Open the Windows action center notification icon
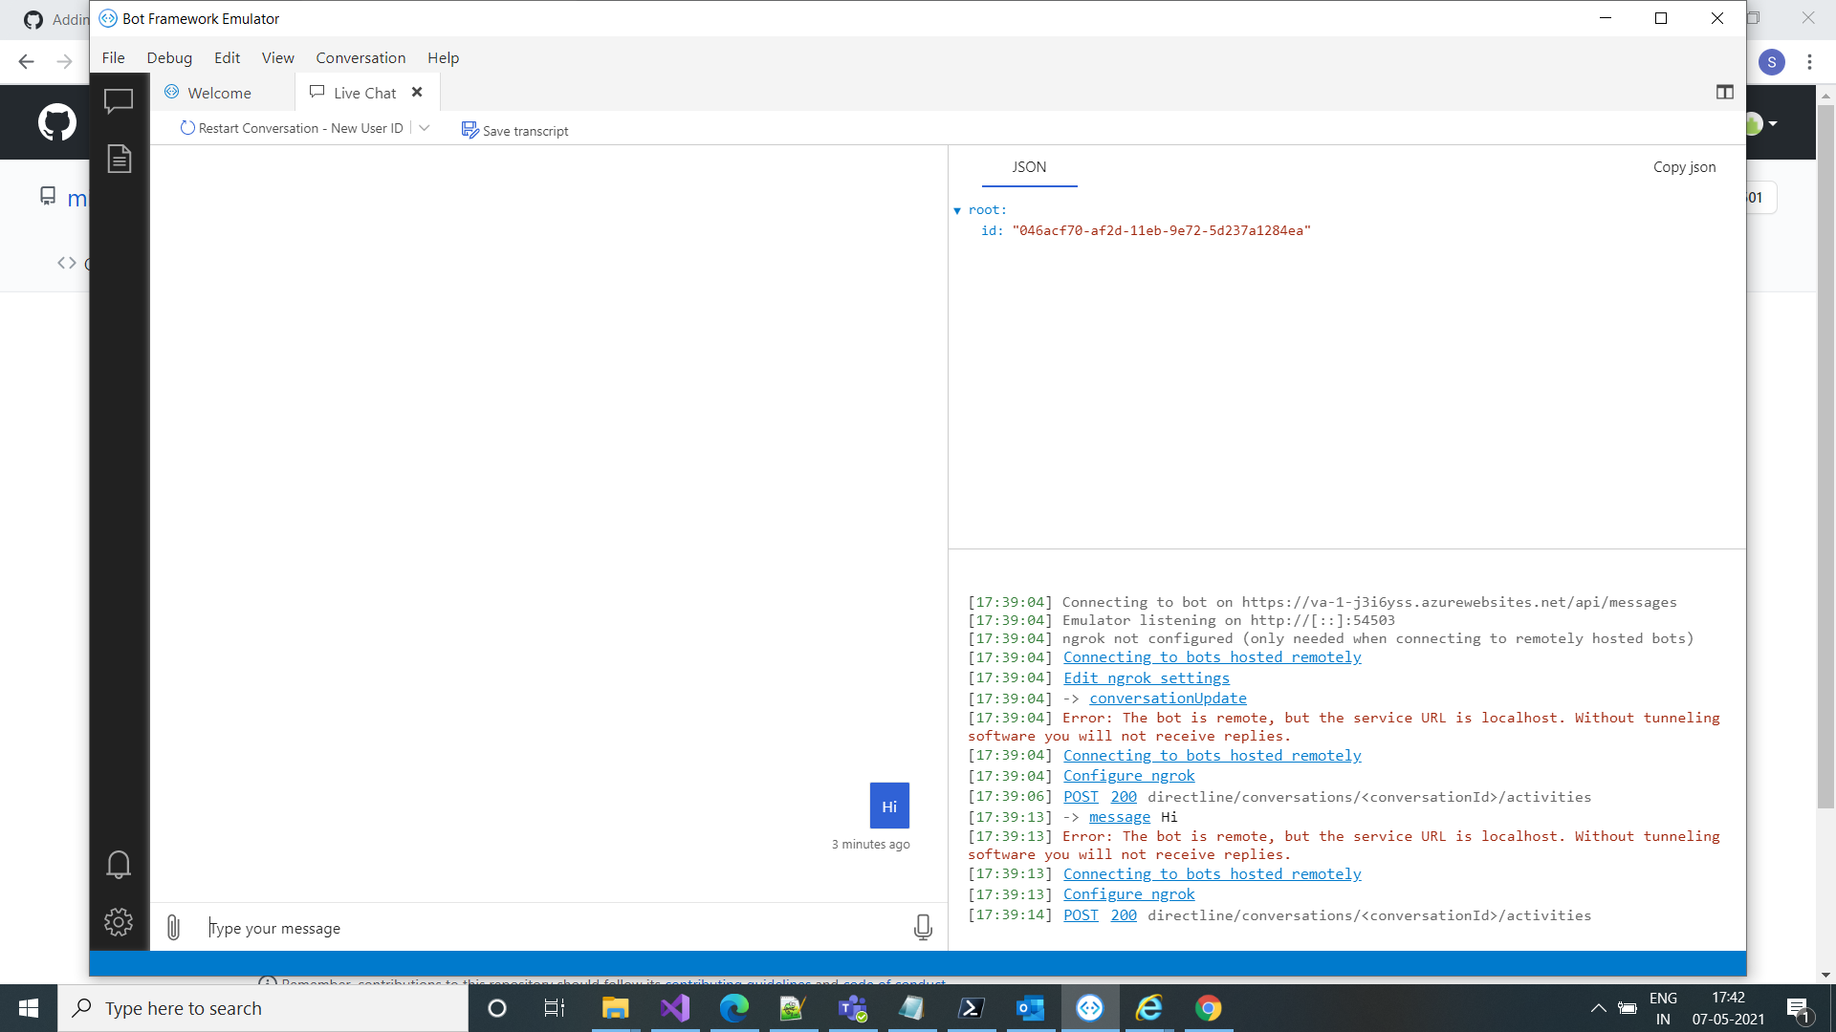 tap(1799, 1008)
